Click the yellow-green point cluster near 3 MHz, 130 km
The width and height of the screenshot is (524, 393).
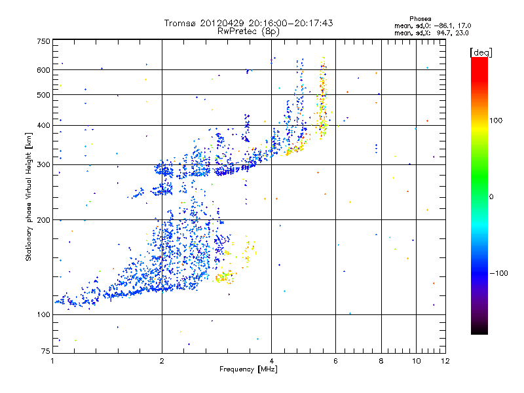(225, 277)
